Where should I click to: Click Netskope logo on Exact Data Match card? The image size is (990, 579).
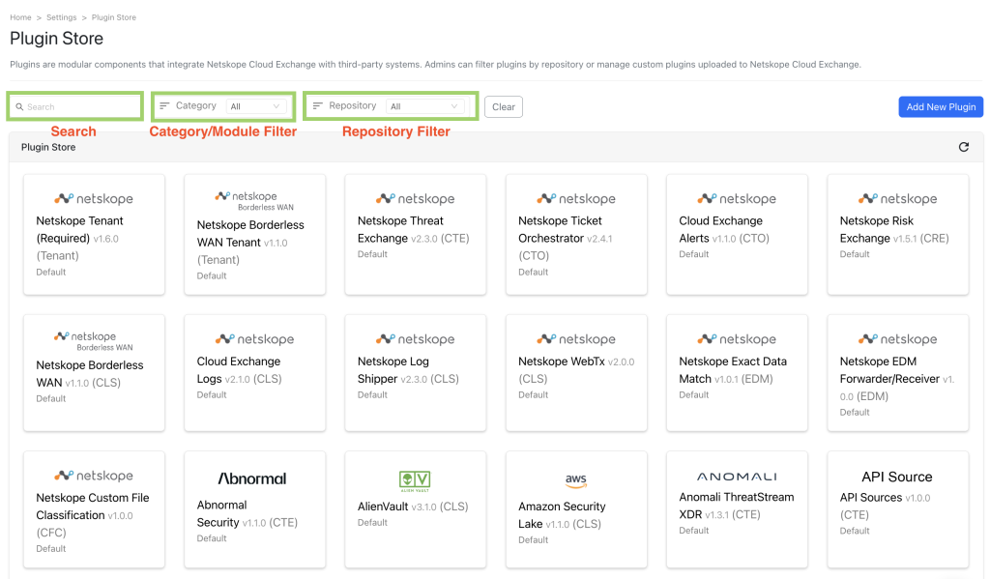coord(736,339)
